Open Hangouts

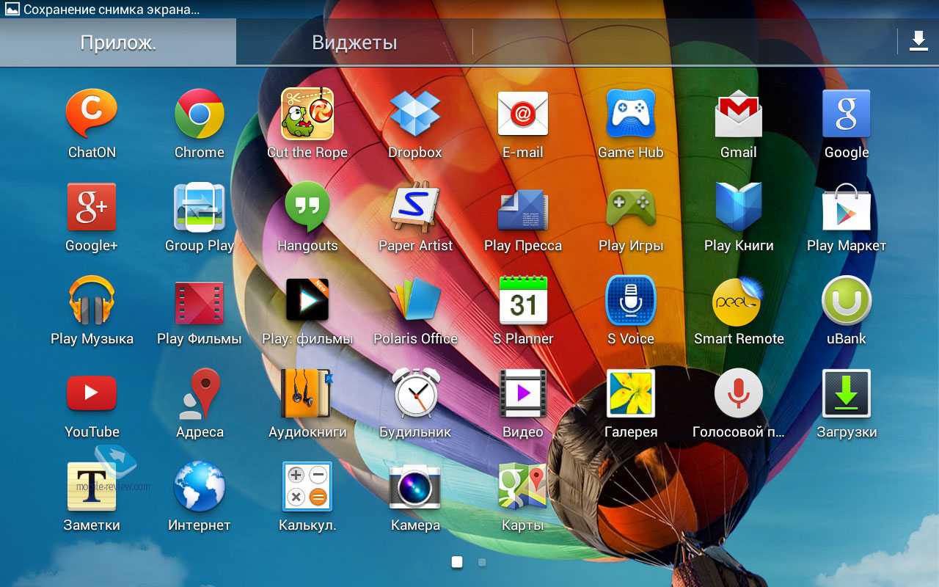(x=307, y=207)
